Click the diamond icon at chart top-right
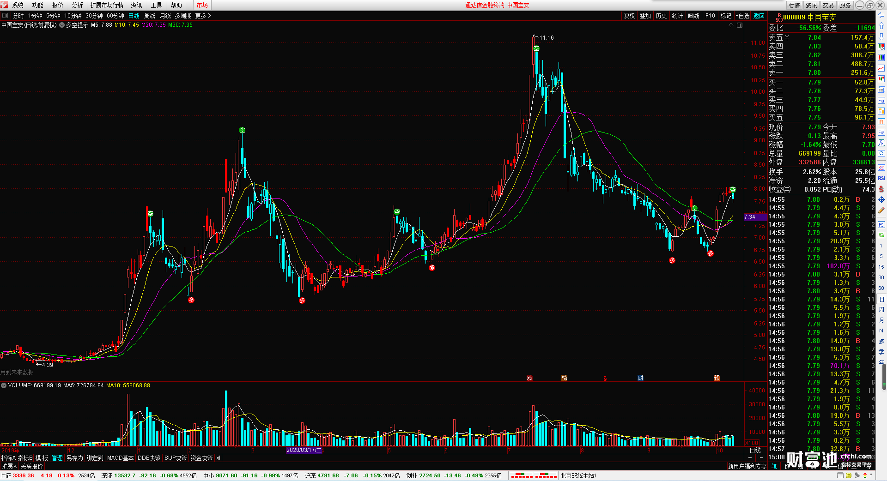887x481 pixels. coord(731,25)
